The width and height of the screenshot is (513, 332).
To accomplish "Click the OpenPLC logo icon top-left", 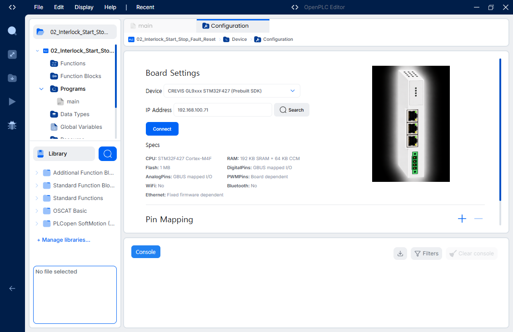I will click(12, 7).
